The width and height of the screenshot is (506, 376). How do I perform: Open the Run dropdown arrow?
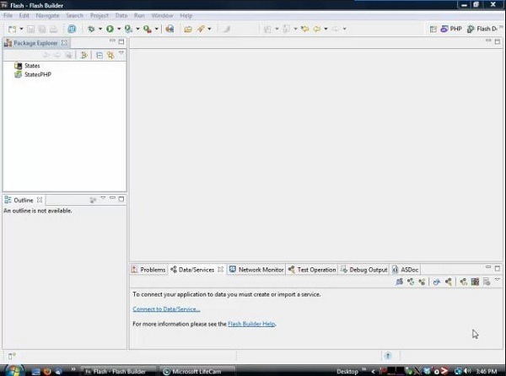pos(119,29)
